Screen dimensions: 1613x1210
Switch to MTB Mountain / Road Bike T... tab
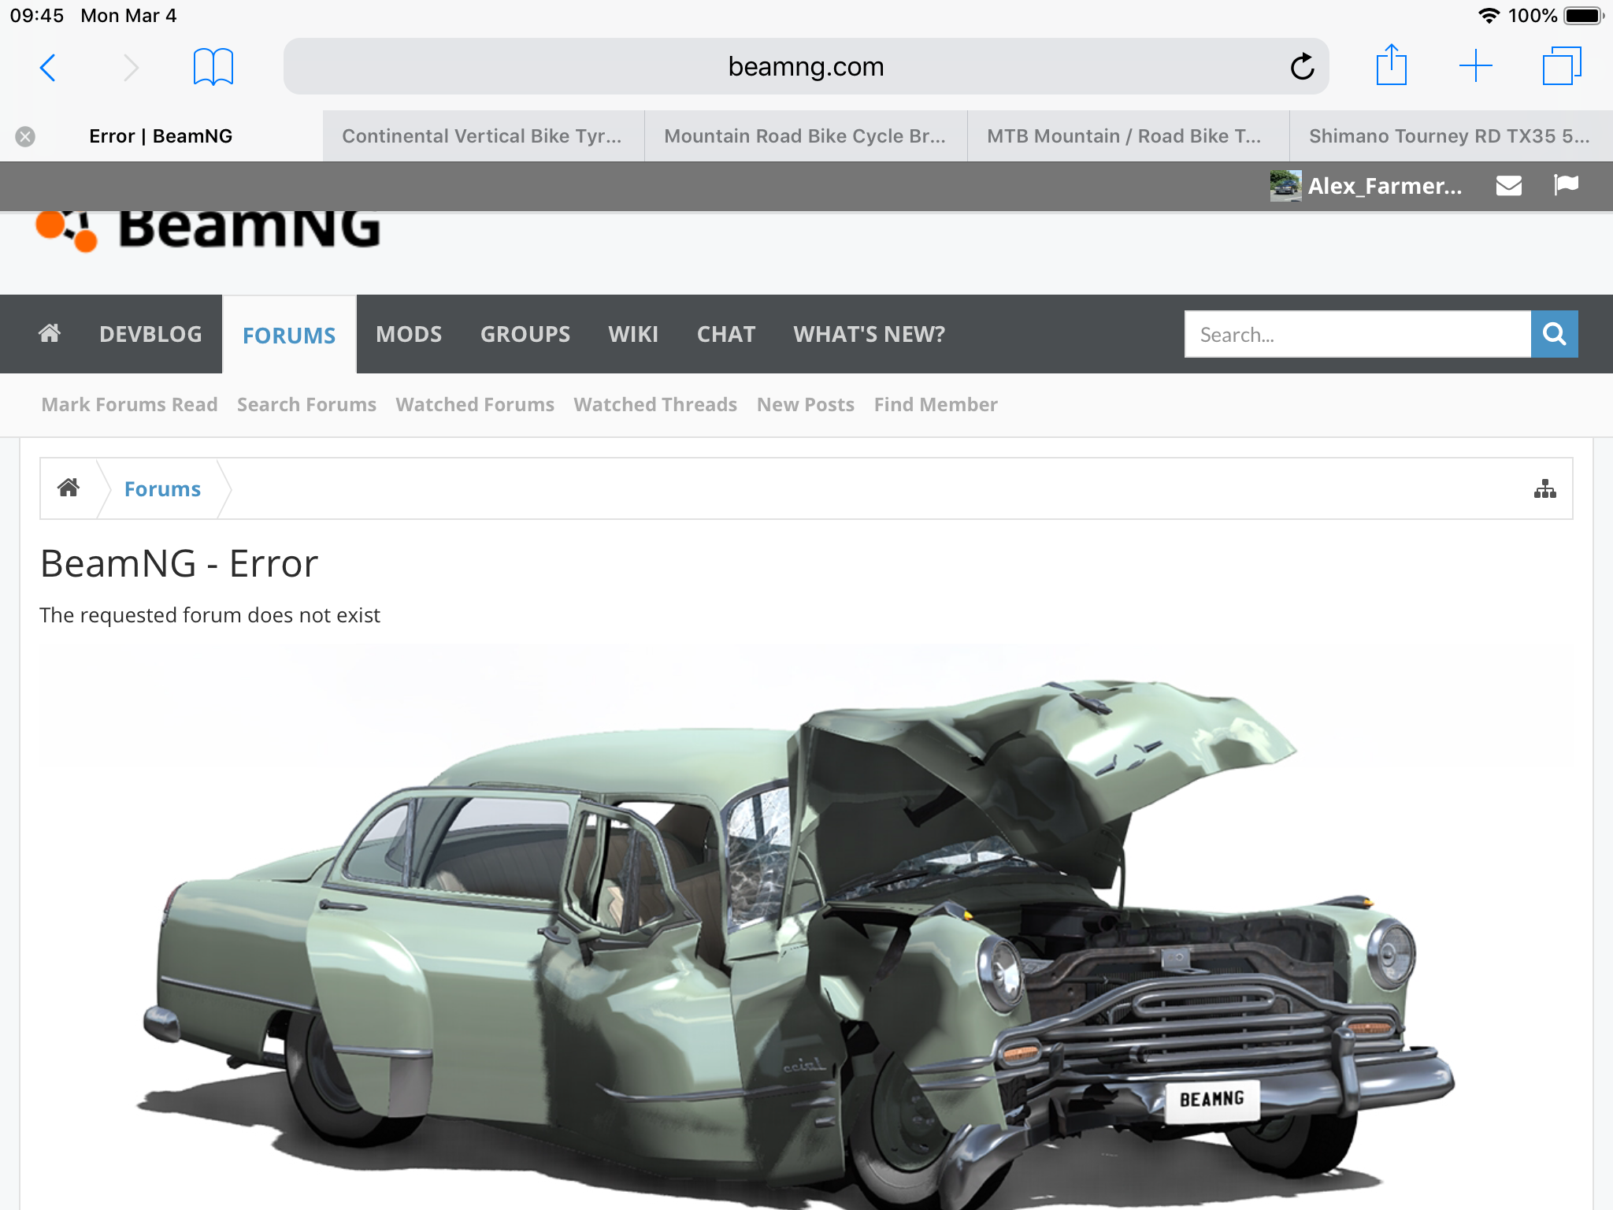1128,136
